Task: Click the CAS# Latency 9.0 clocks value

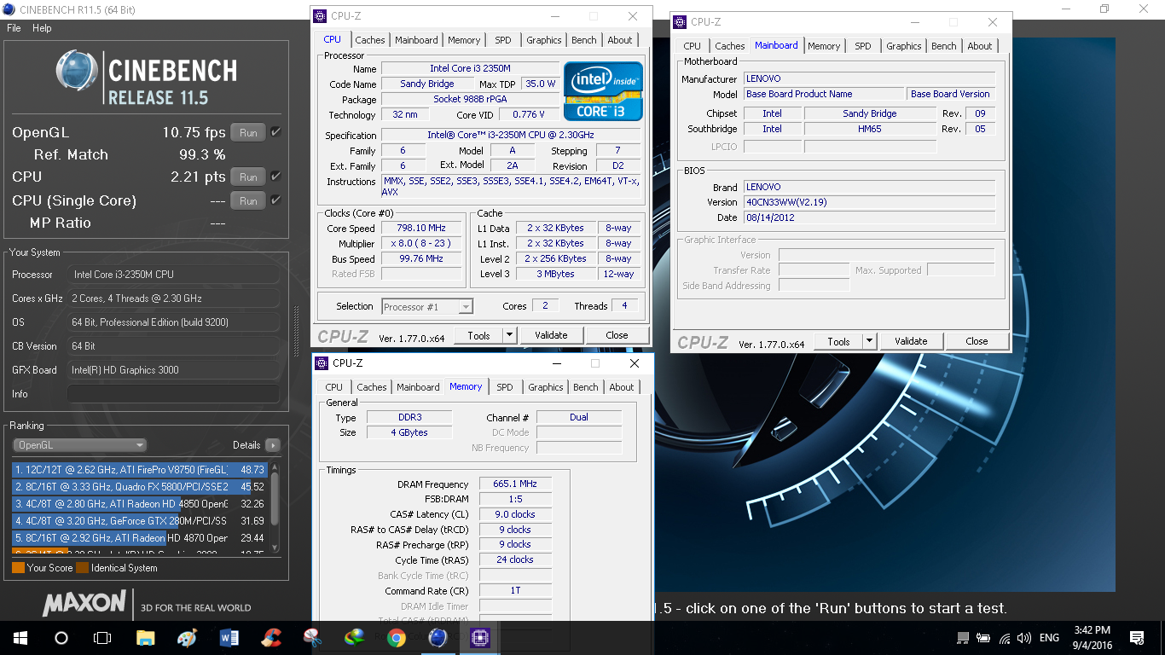Action: [x=515, y=514]
